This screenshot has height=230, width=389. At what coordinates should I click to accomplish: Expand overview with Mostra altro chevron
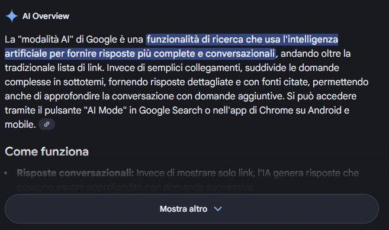218,209
